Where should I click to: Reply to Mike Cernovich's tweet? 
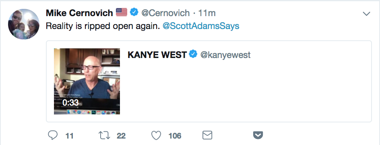coord(53,136)
